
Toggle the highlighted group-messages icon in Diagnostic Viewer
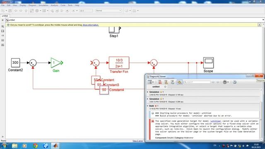point(179,82)
